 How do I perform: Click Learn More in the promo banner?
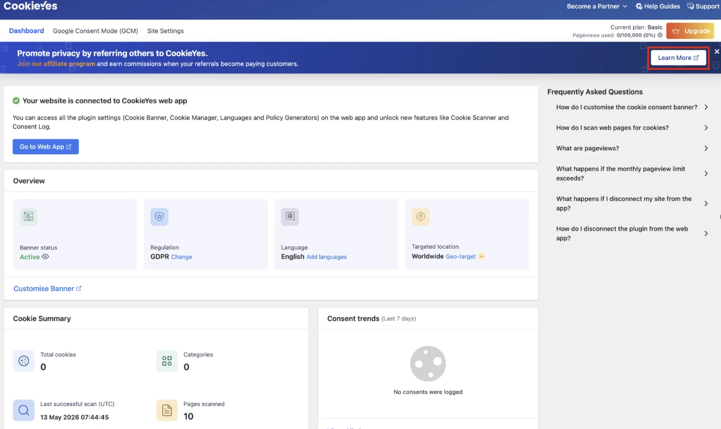pyautogui.click(x=678, y=58)
